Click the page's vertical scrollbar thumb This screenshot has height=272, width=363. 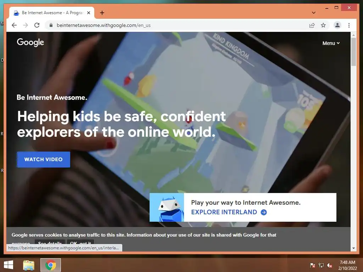pos(353,52)
